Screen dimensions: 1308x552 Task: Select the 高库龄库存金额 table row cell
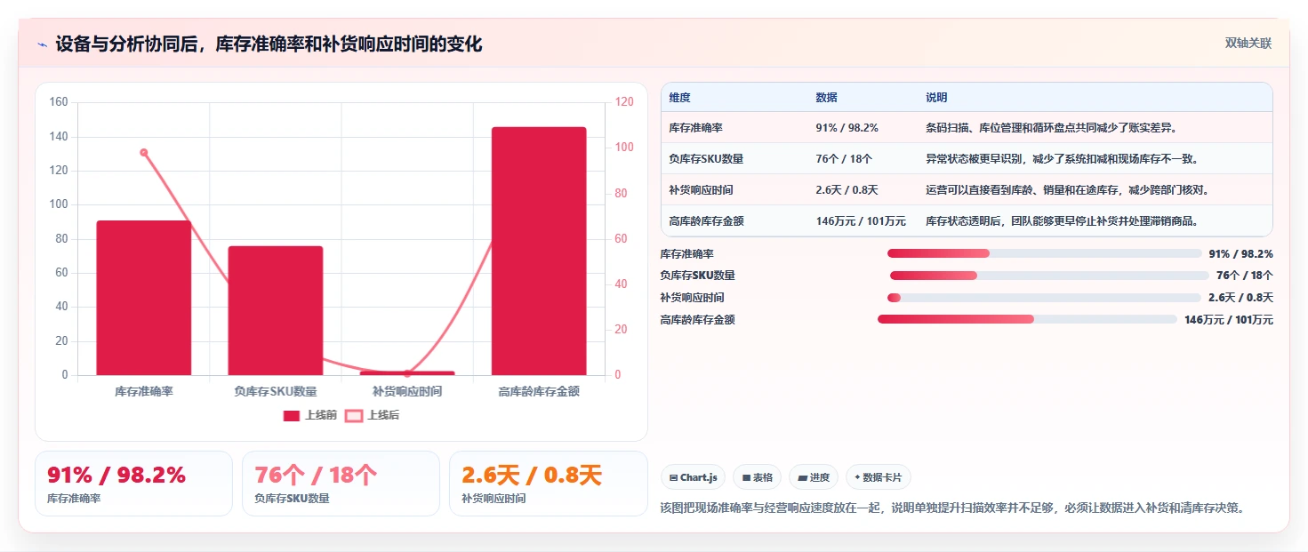707,221
